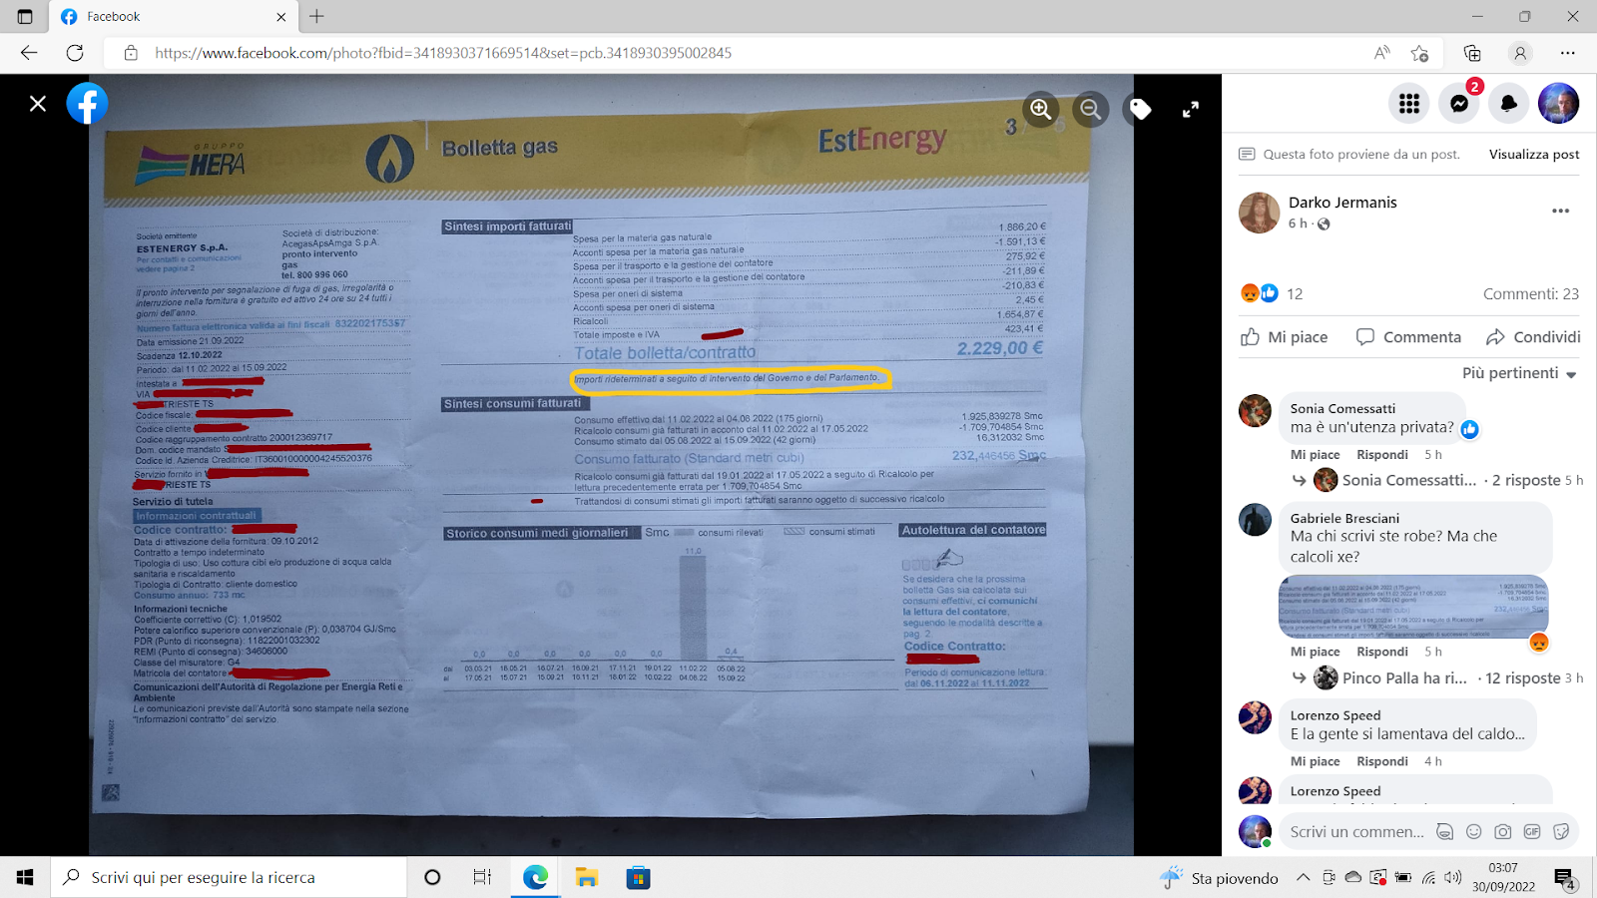Zoom in on the photo
This screenshot has width=1597, height=898.
(1041, 109)
